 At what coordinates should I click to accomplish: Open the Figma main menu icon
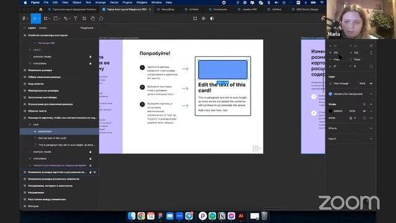click(x=24, y=19)
